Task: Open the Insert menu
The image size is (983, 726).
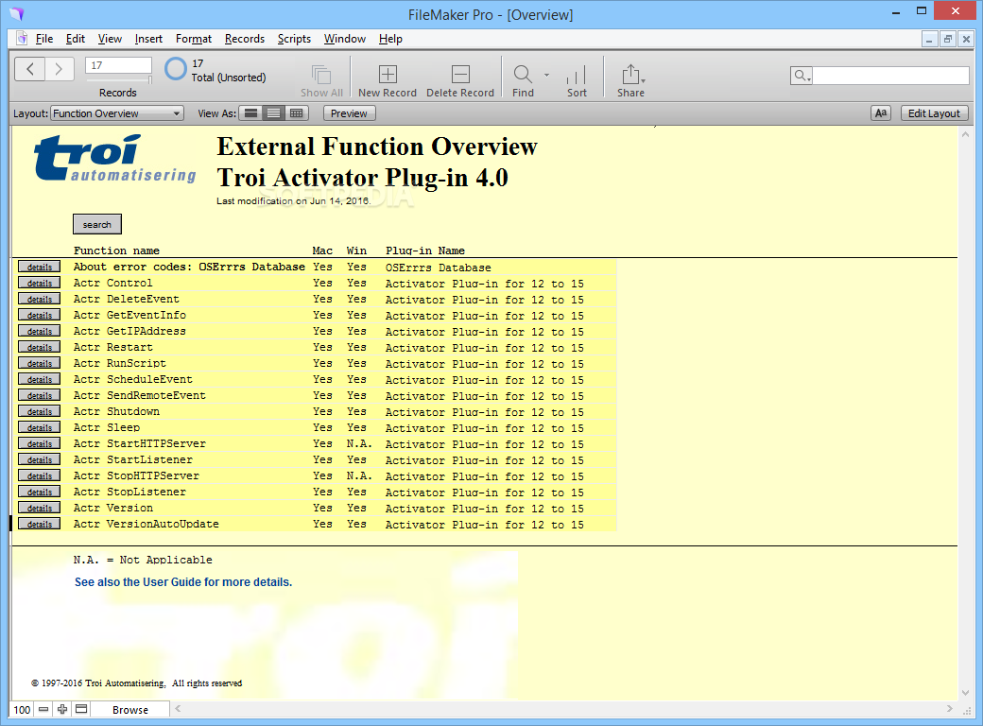Action: tap(148, 39)
